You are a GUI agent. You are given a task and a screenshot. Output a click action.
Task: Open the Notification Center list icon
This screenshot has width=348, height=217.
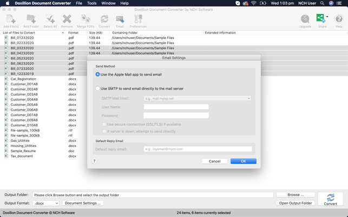pos(339,3)
